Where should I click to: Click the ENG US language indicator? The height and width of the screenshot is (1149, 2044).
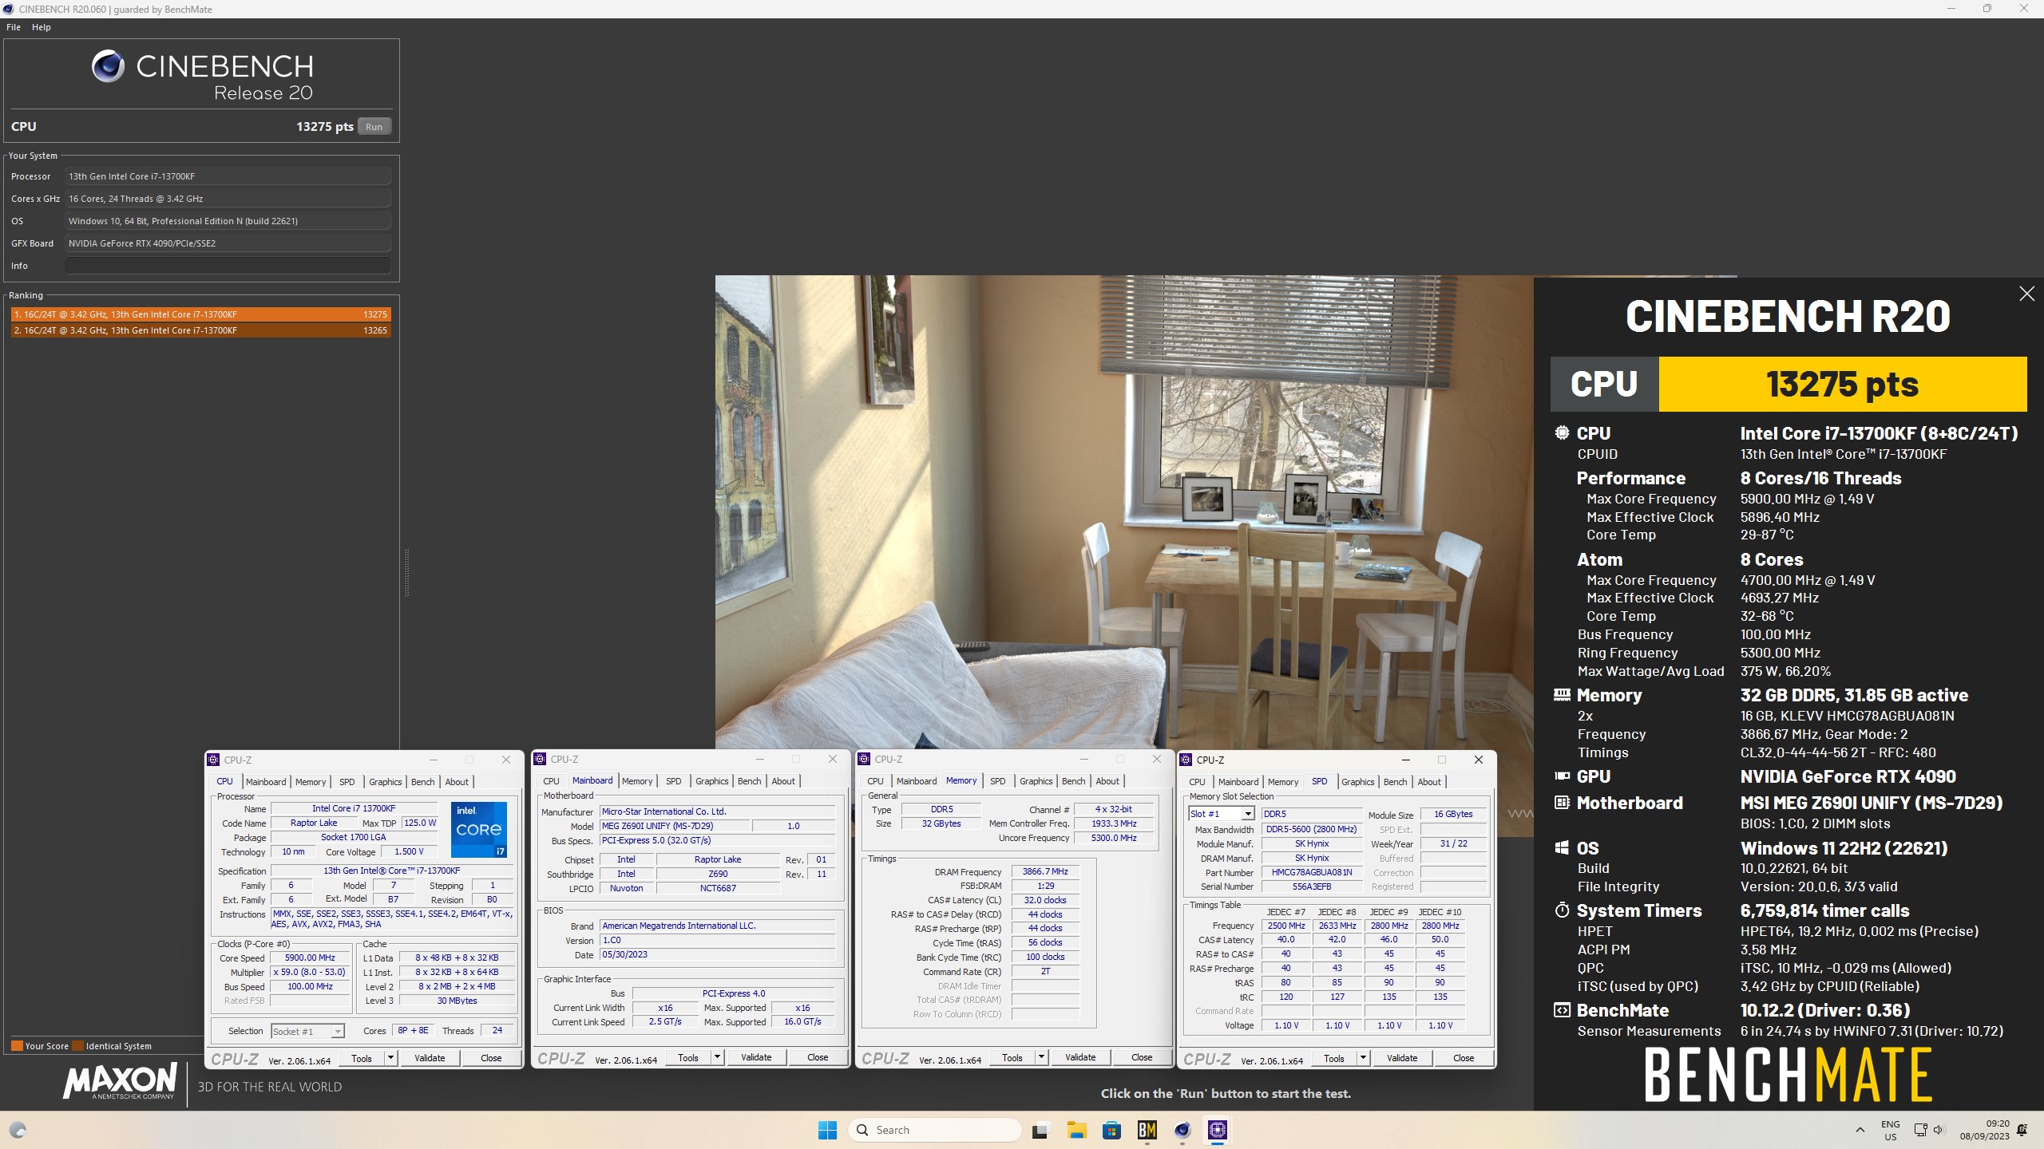pyautogui.click(x=1890, y=1130)
